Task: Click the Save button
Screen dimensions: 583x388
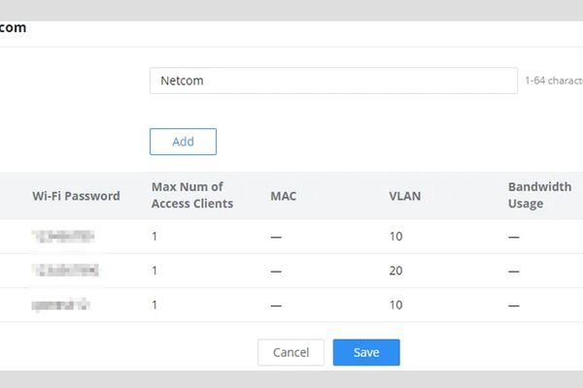Action: [x=365, y=352]
